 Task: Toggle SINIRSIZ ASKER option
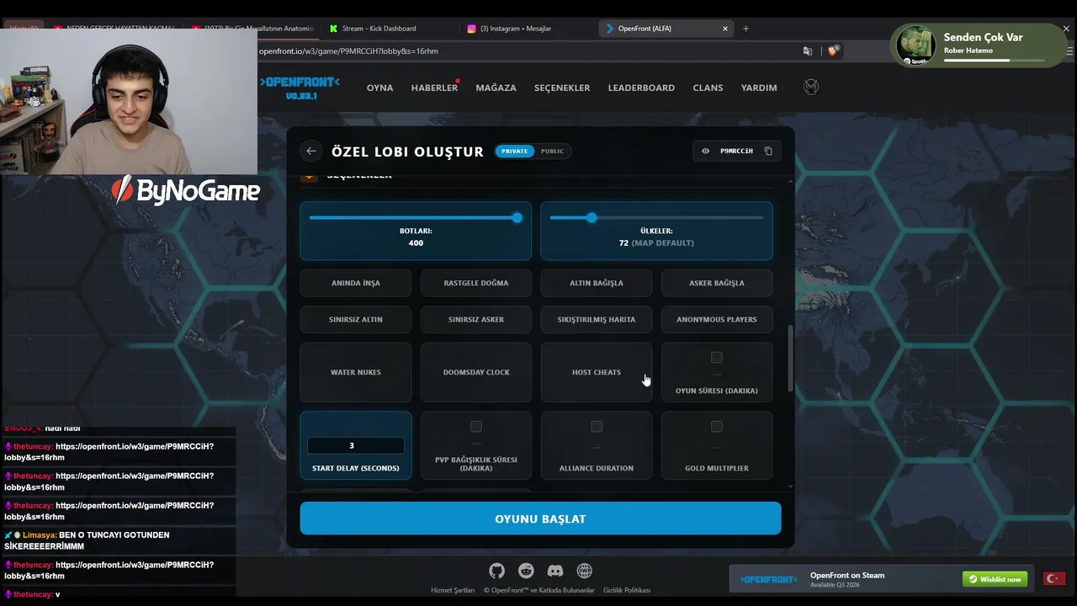(476, 319)
